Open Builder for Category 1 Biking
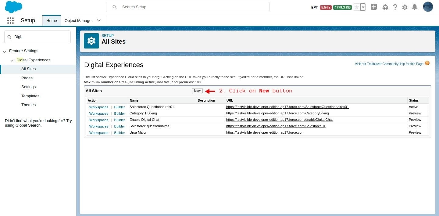The height and width of the screenshot is (216, 439). click(120, 113)
